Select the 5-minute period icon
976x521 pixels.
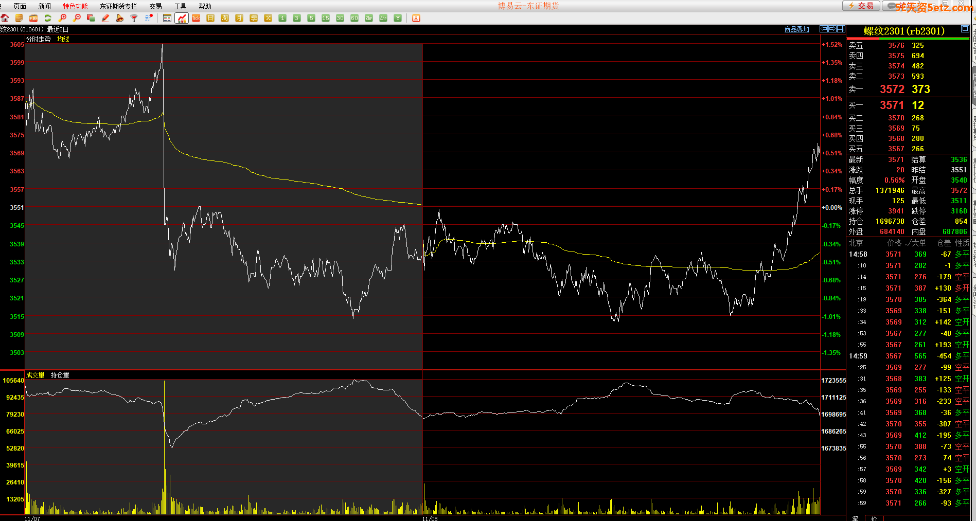coord(311,18)
